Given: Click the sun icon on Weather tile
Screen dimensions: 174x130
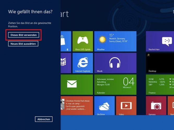Looking at the screenshot, I should (x=102, y=40).
